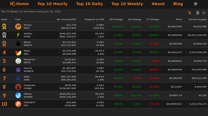208x116 pixels.
Task: Click the Source coin logo
Action: (x=18, y=69)
